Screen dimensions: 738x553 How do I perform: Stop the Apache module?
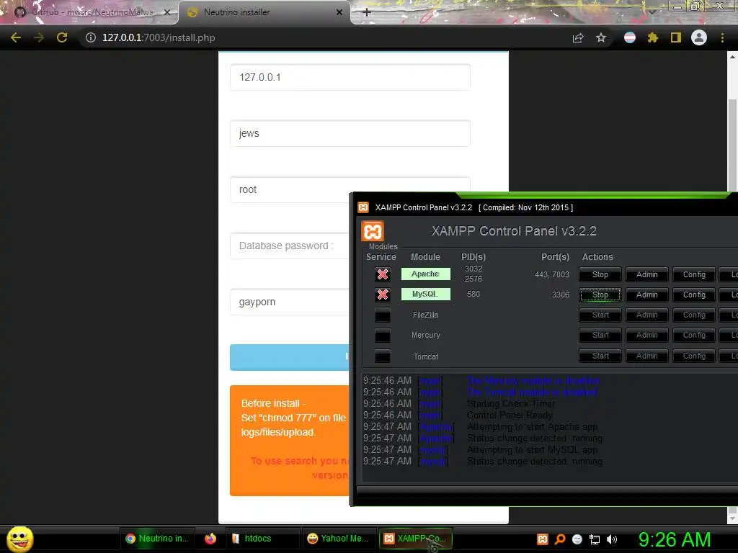click(x=600, y=274)
